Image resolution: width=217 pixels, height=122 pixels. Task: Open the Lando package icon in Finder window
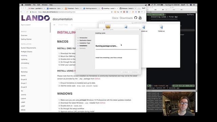[108, 26]
